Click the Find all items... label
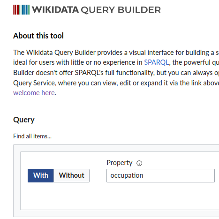This screenshot has width=219, height=219. (32, 136)
